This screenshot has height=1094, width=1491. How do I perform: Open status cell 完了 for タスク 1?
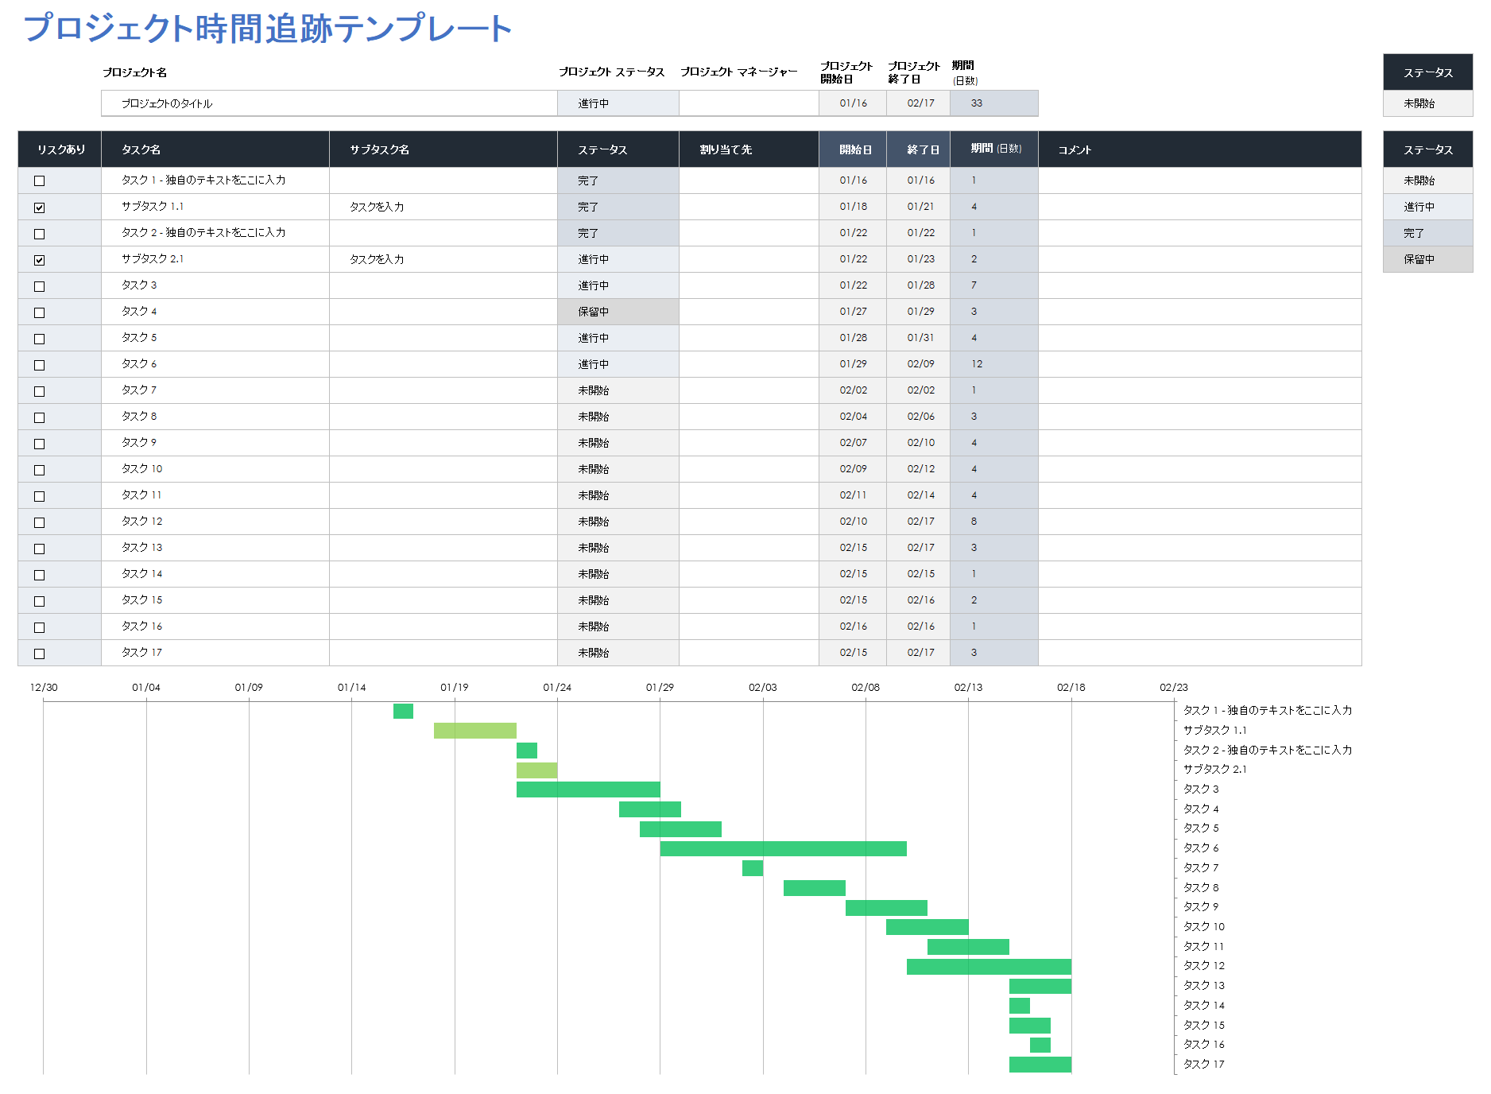tap(618, 180)
